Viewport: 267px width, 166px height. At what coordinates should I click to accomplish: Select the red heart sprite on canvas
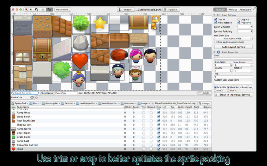pyautogui.click(x=80, y=61)
